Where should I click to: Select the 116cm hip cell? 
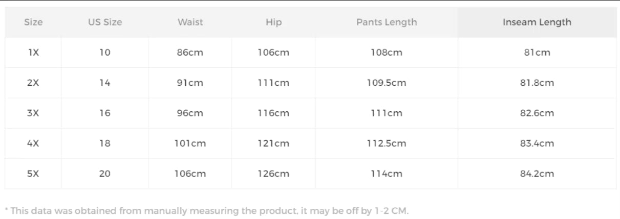[x=273, y=113]
